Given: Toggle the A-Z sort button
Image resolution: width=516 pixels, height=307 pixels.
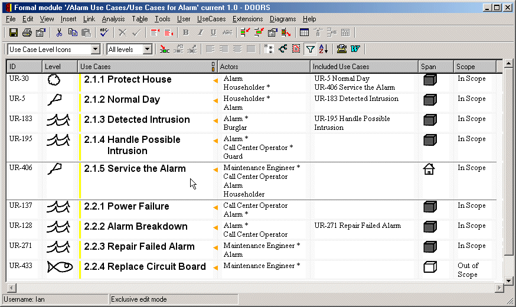Looking at the screenshot, I should coord(323,50).
